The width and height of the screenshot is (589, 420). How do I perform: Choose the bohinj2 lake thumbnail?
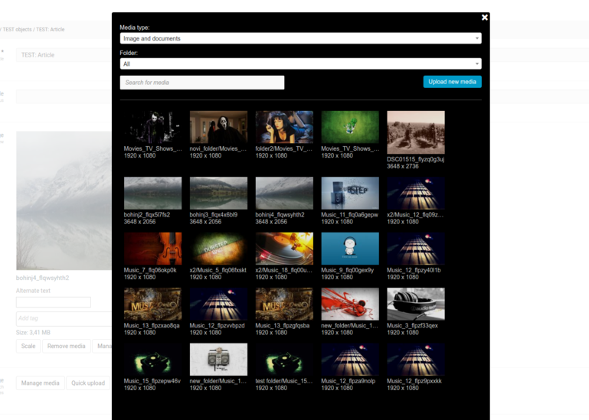coord(152,194)
